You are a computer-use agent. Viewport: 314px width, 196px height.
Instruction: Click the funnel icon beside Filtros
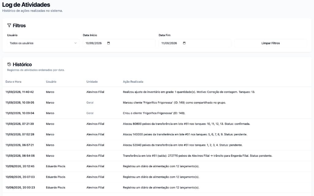coord(9,25)
